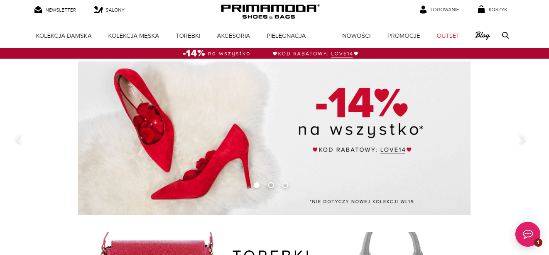Image resolution: width=549 pixels, height=255 pixels.
Task: Show next banner with the right arrow
Action: (x=522, y=139)
